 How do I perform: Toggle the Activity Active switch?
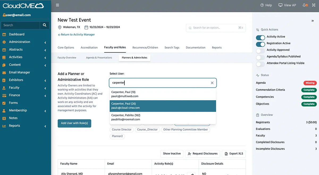(261, 37)
